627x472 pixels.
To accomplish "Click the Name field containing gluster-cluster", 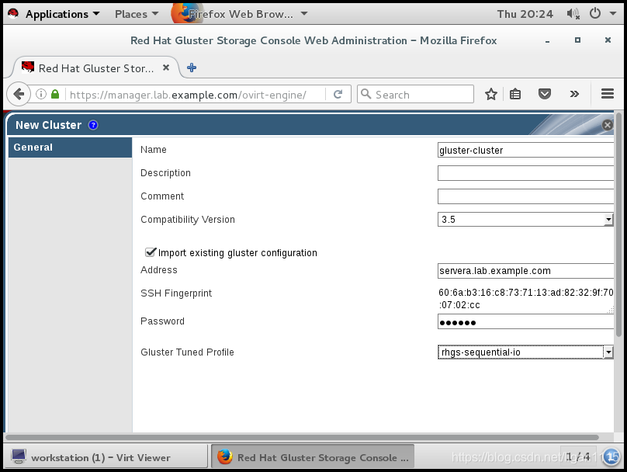I will pyautogui.click(x=525, y=150).
